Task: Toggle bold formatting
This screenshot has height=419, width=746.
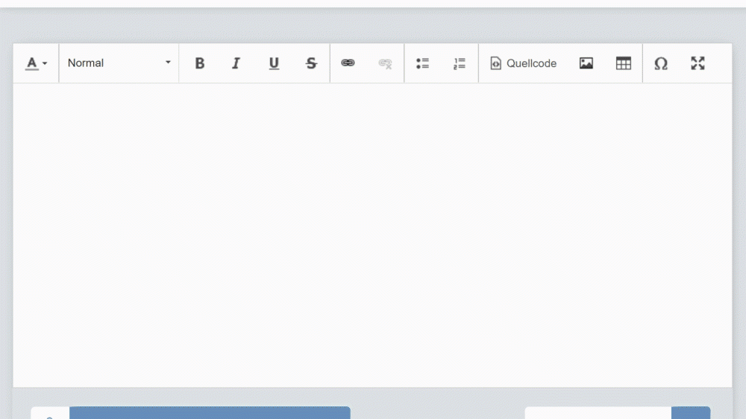Action: [x=200, y=63]
